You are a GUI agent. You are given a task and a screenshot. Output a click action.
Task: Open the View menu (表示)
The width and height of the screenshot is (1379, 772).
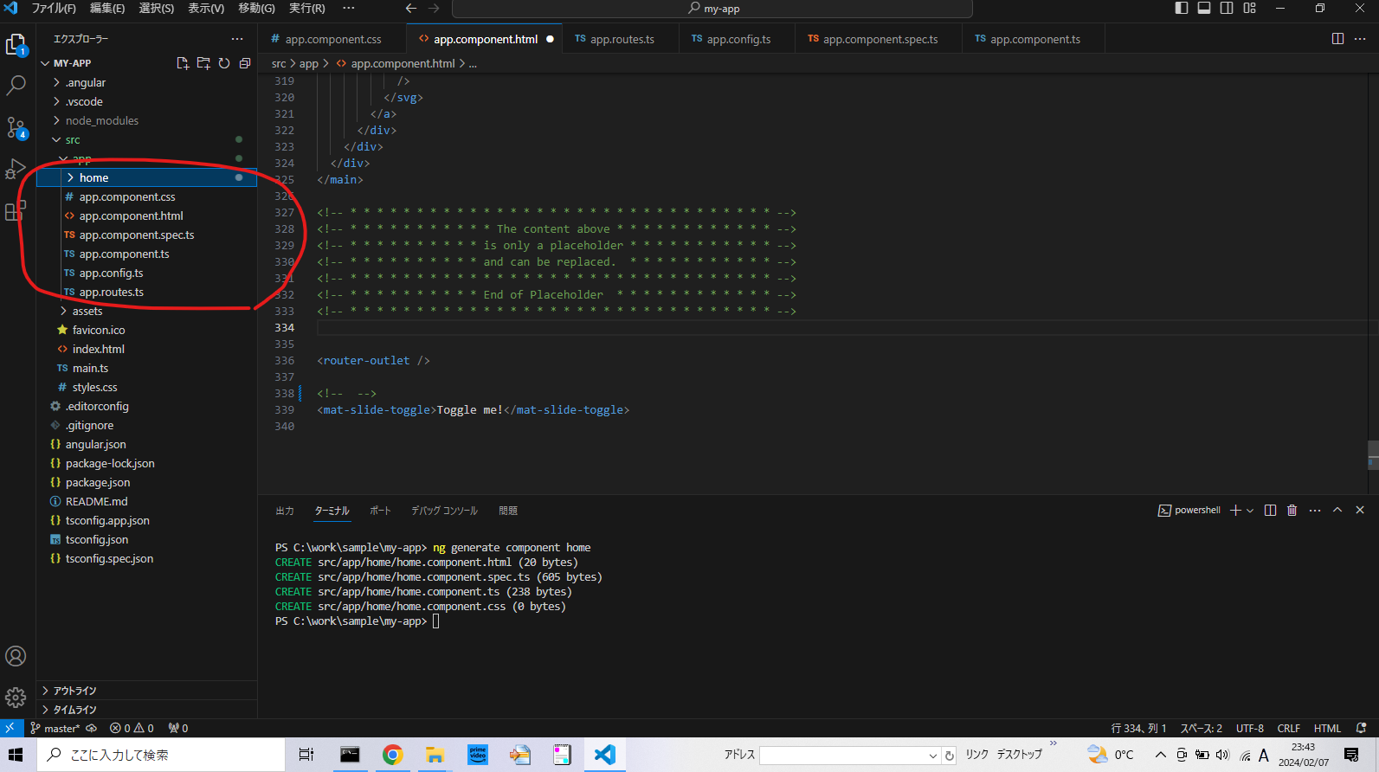(x=206, y=9)
